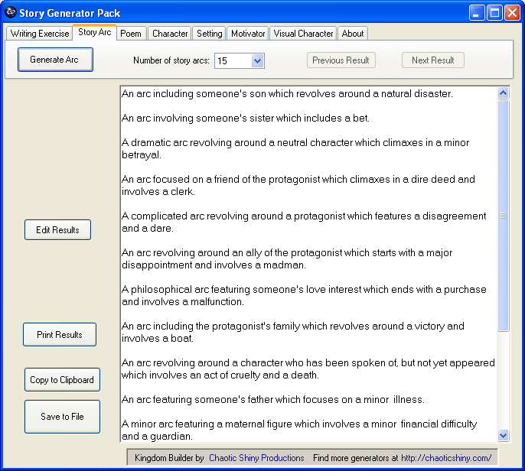The height and width of the screenshot is (471, 525).
Task: Select the Story Arc tab
Action: pyautogui.click(x=94, y=32)
